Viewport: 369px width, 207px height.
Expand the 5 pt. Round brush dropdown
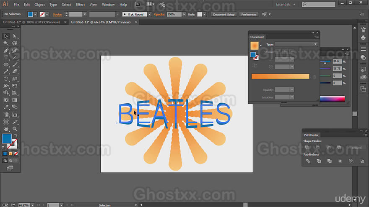pyautogui.click(x=149, y=14)
